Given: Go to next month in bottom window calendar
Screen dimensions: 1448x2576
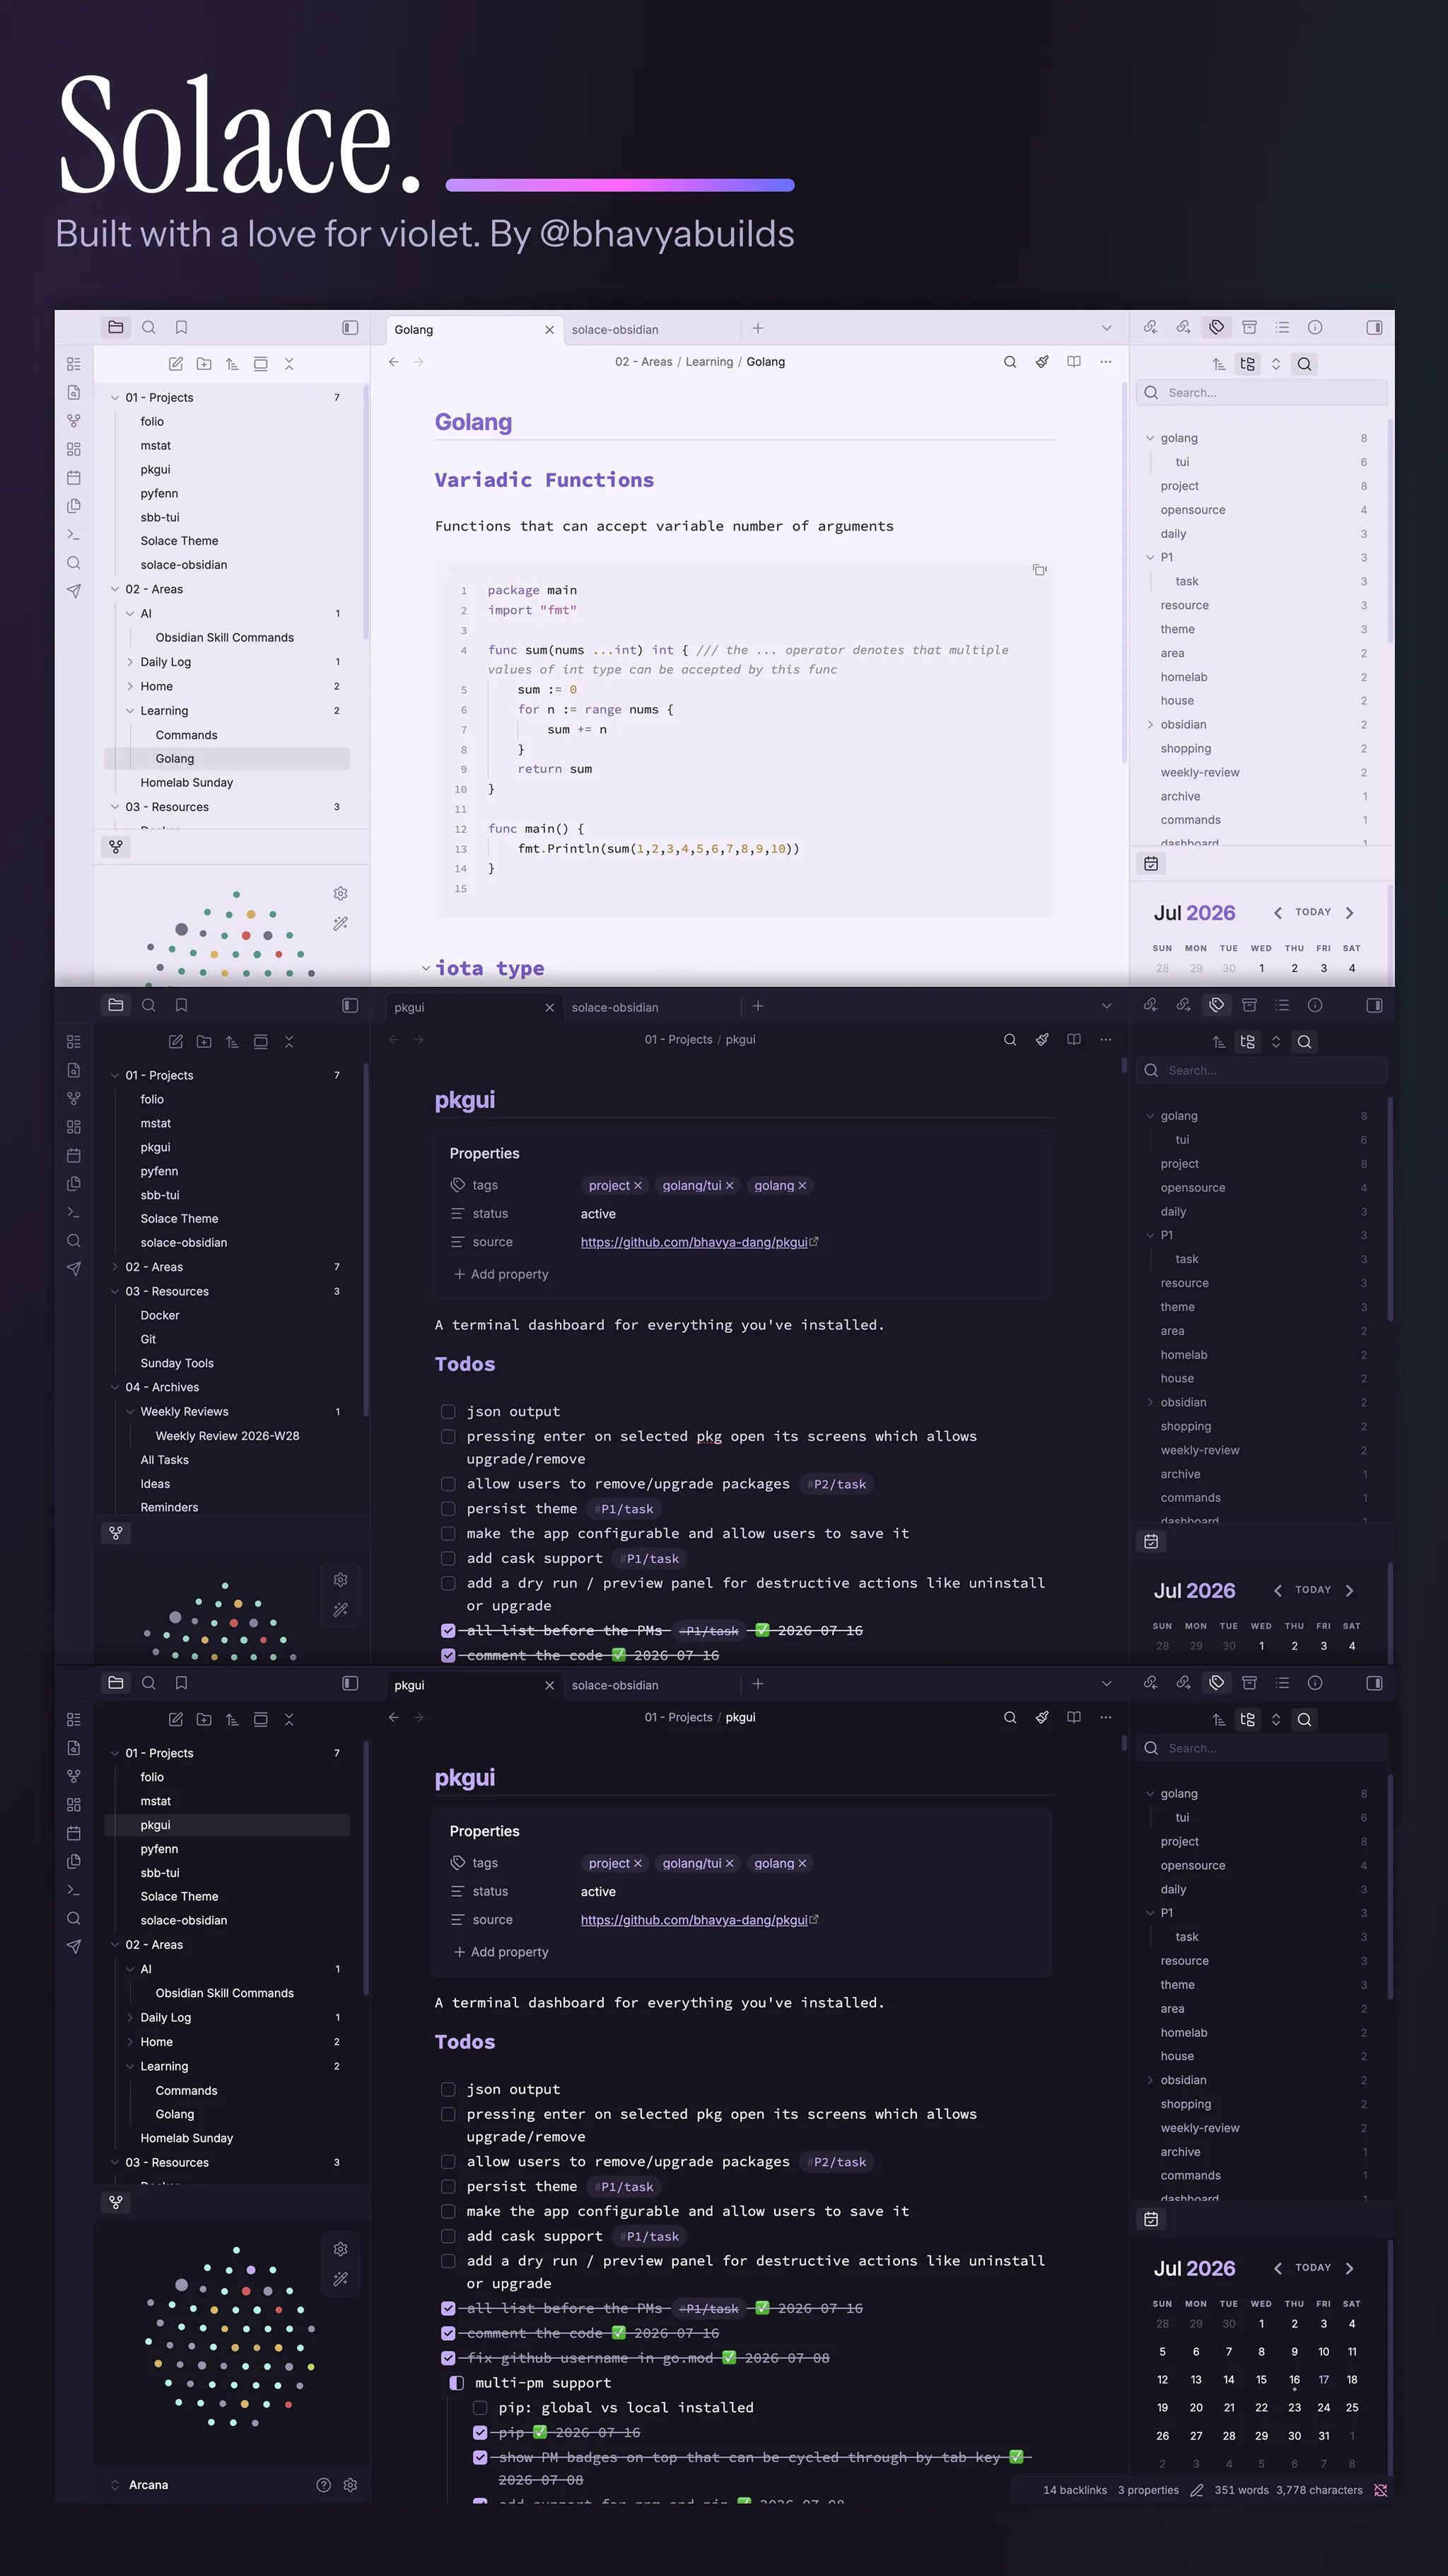Looking at the screenshot, I should click(x=1350, y=2268).
